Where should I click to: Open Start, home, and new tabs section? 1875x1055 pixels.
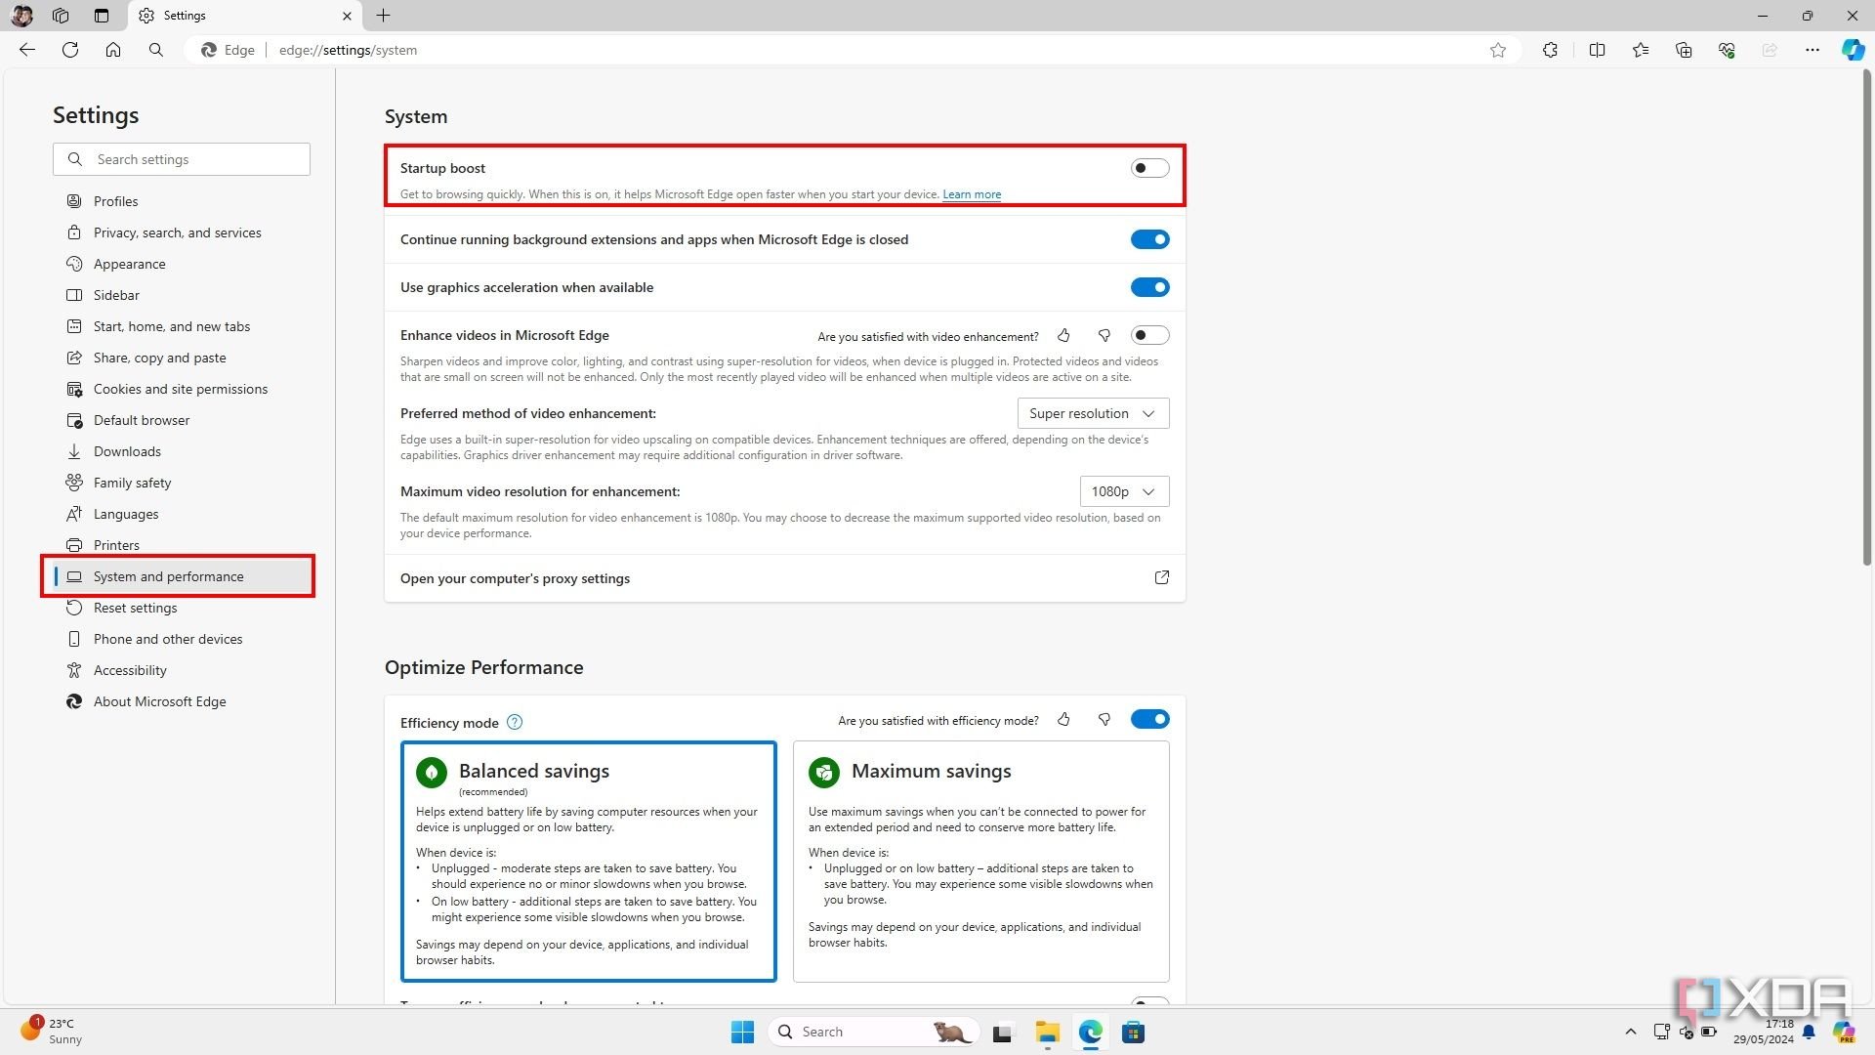(x=181, y=326)
